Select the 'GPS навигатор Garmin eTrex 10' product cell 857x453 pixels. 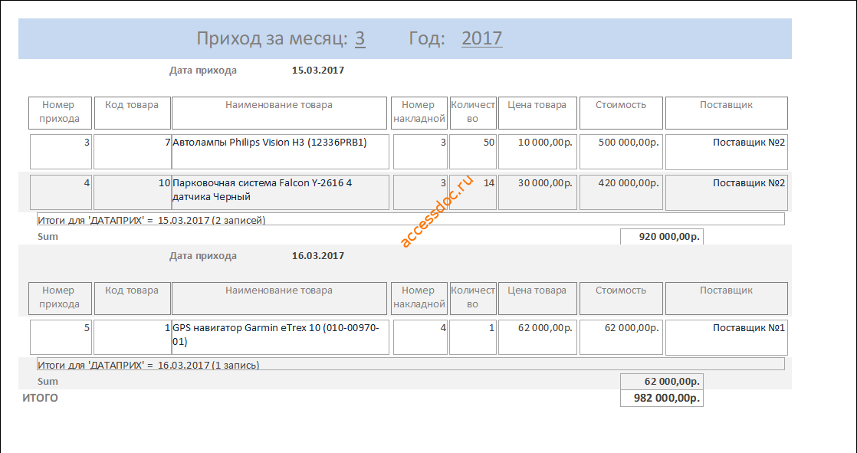point(281,337)
